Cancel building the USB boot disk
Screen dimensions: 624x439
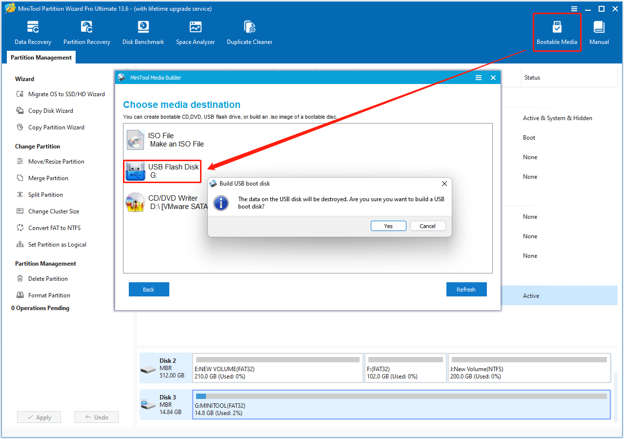point(427,226)
